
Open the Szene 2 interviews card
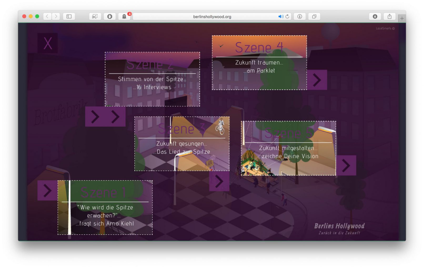click(x=152, y=79)
